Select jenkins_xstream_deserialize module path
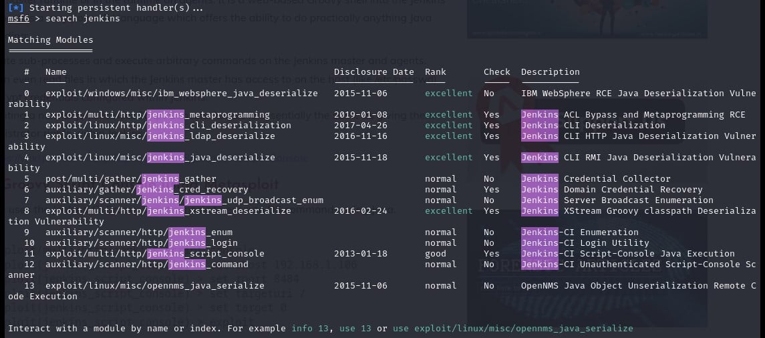 168,211
